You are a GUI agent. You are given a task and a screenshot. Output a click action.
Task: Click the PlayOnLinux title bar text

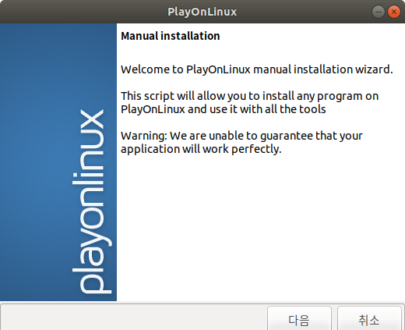coord(202,12)
